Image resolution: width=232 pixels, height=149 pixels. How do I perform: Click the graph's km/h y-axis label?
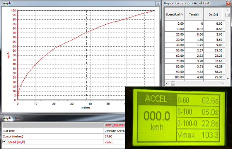click(x=9, y=55)
